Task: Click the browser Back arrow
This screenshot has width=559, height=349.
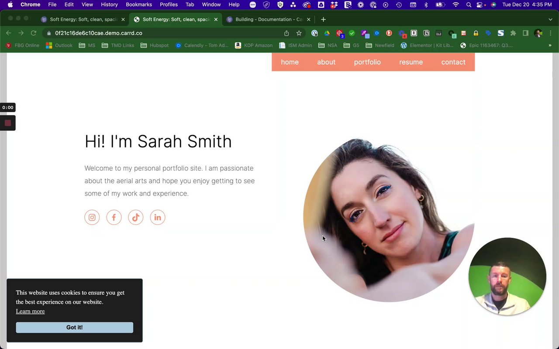Action: click(8, 33)
